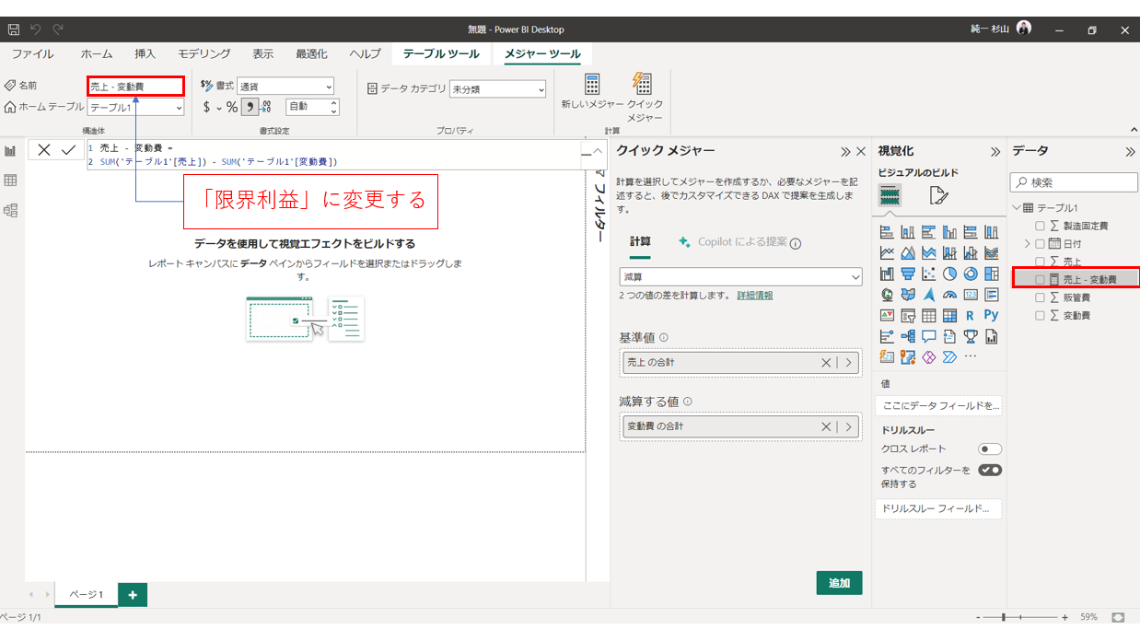Screen dimensions: 1140x641
Task: Toggle すべてのフィルターを保持する switch
Action: [990, 470]
